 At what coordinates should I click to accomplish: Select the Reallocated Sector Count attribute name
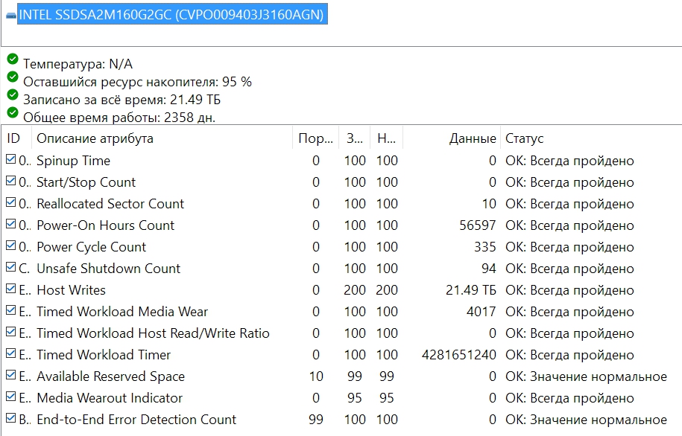[x=110, y=204]
